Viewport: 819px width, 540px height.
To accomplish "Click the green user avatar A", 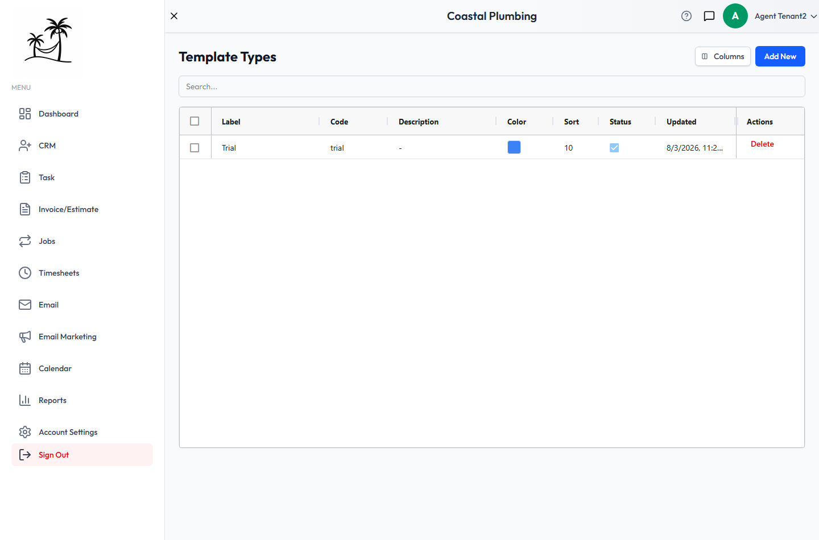I will [735, 16].
